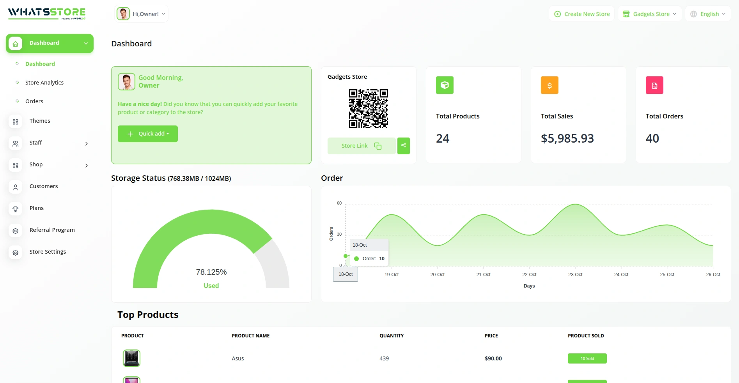Click the share icon beside Store Link
739x383 pixels.
404,146
